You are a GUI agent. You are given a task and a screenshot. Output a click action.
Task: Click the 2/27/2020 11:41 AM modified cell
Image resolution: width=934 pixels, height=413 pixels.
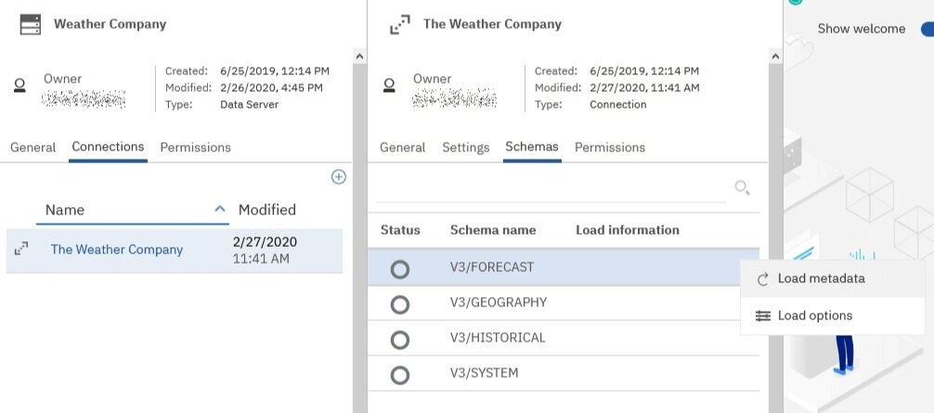pos(265,251)
